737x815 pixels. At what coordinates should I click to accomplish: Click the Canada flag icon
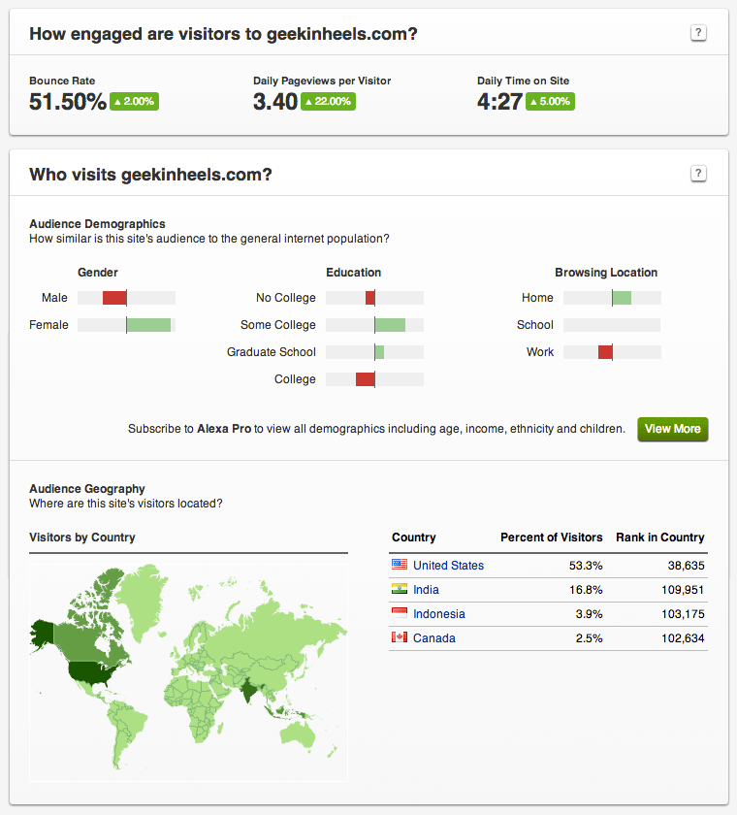click(399, 637)
